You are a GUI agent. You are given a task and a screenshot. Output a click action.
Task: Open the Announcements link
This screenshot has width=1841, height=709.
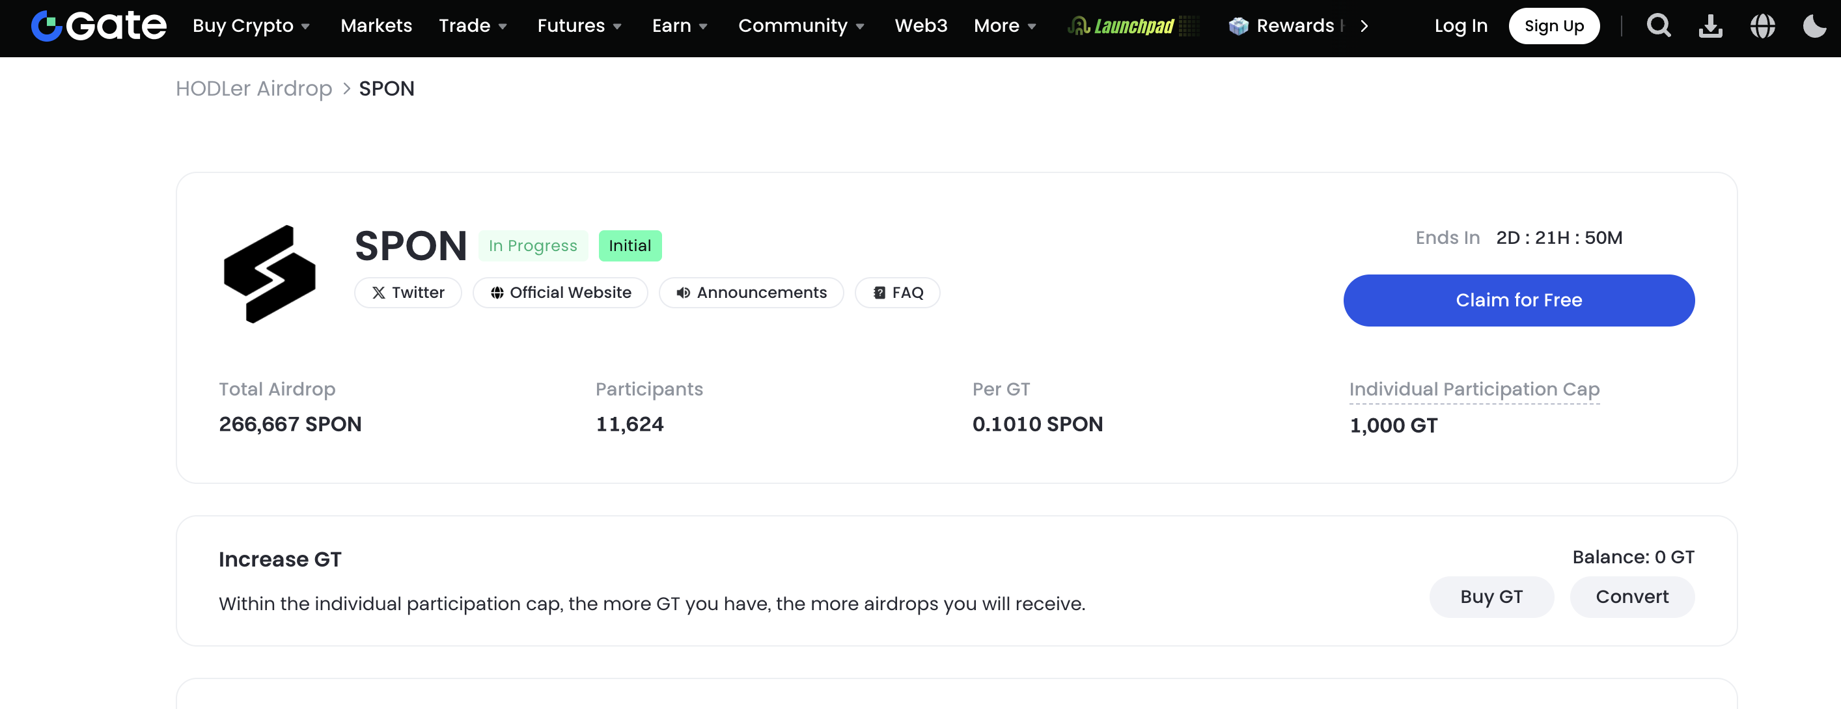pyautogui.click(x=751, y=293)
